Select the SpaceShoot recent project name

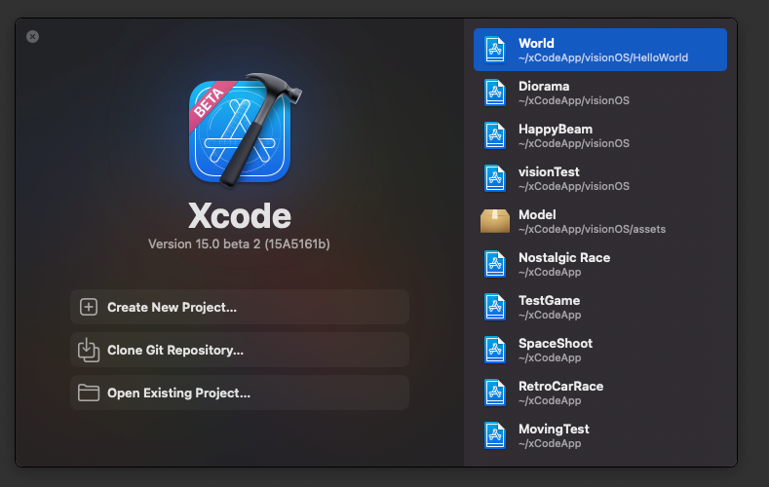[x=556, y=344]
